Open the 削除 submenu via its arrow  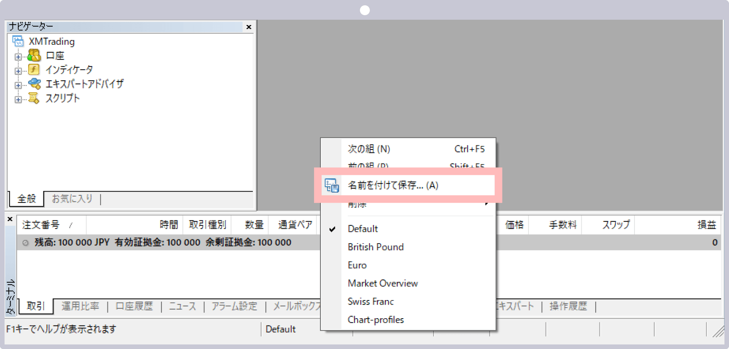pos(487,204)
